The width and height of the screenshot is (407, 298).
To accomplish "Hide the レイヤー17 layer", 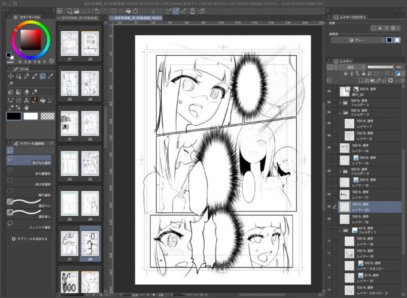I will point(329,194).
